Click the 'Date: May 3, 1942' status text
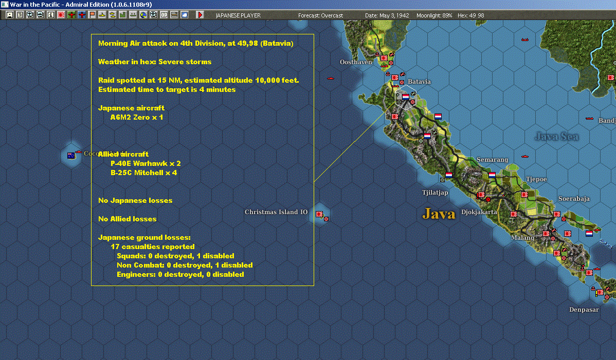The width and height of the screenshot is (616, 360). (x=387, y=15)
